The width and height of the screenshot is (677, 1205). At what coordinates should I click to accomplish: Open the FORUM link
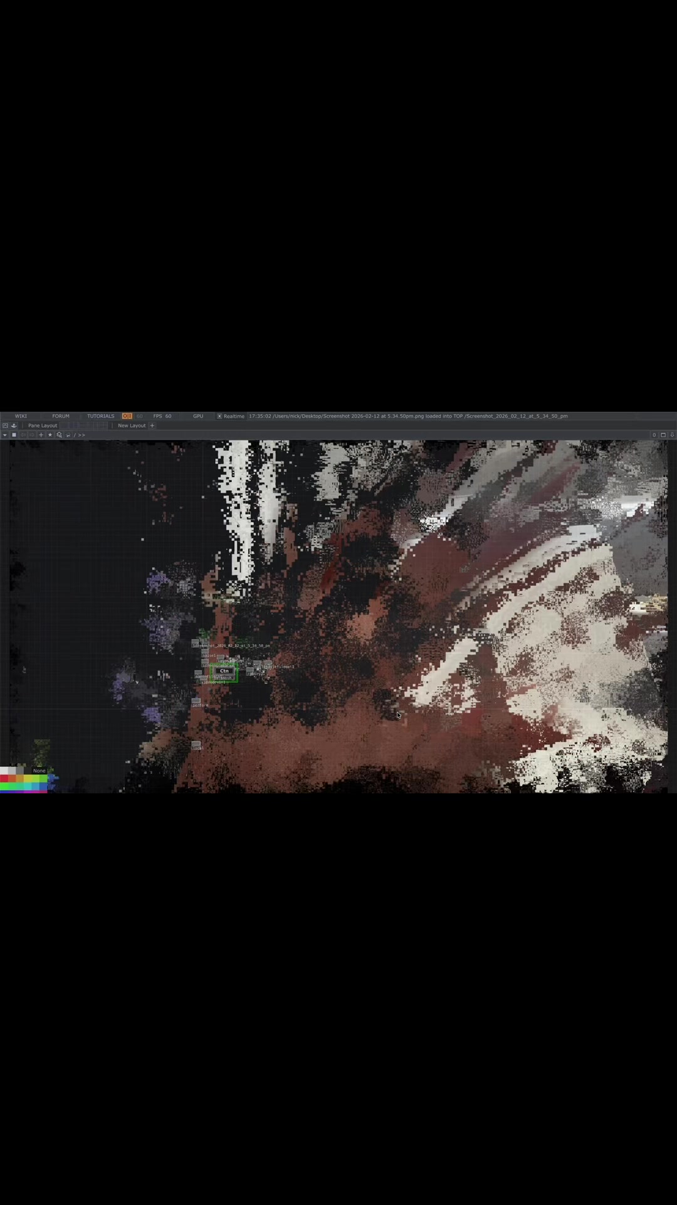tap(61, 416)
